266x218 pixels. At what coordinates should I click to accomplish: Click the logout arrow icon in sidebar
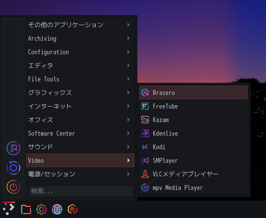14,148
